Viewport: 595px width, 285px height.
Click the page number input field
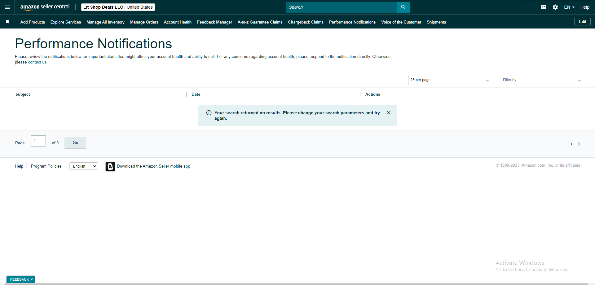click(x=38, y=141)
